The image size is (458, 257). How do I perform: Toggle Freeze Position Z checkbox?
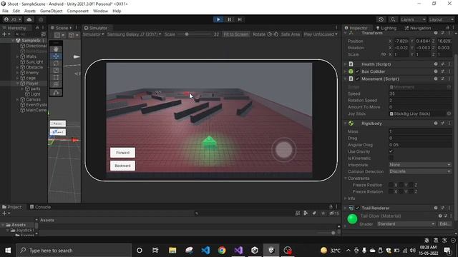(411, 185)
